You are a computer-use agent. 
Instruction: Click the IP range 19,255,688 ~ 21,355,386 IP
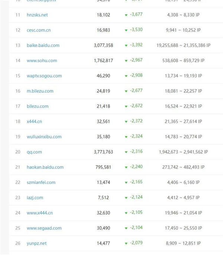(184, 45)
